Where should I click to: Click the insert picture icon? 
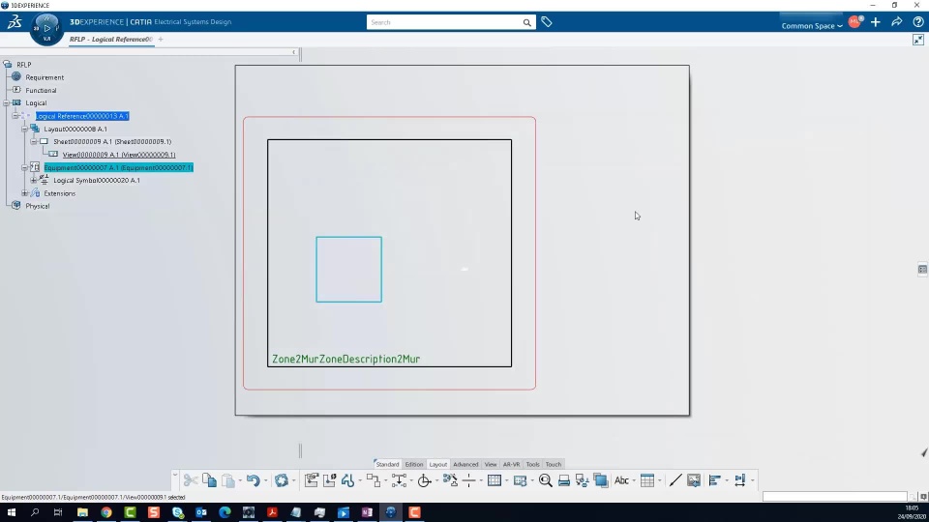click(693, 480)
